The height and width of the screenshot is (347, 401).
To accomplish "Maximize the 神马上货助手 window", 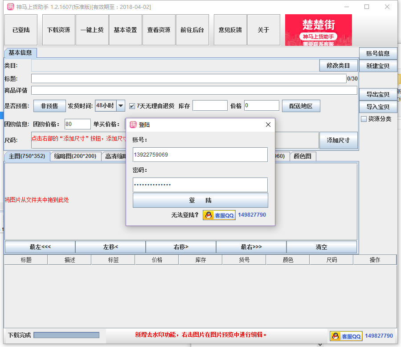I will tap(367, 7).
